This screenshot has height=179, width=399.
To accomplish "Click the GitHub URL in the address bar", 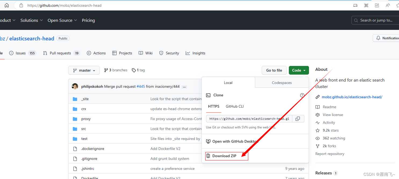I will pos(64,5).
